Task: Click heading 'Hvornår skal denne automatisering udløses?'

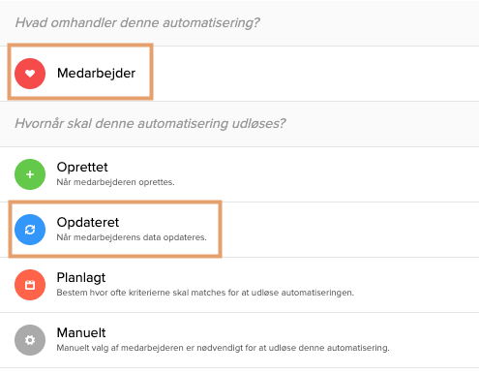Action: 150,123
